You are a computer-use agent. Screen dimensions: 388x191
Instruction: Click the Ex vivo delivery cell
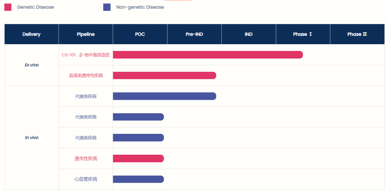[x=32, y=65]
